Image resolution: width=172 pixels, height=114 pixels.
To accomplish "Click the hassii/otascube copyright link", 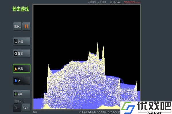I will 99,112.
